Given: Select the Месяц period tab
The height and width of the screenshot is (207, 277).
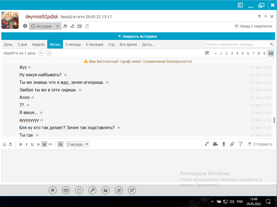Looking at the screenshot, I should (x=55, y=44).
